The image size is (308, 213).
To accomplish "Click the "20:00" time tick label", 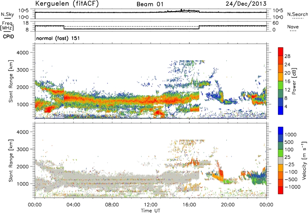I will [x=228, y=205].
